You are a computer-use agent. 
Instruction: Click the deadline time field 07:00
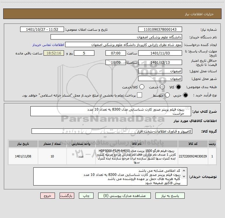116,53
